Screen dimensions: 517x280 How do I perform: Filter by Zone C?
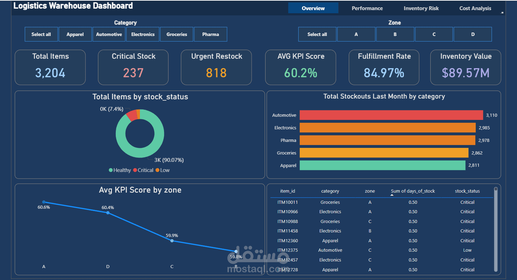click(434, 34)
